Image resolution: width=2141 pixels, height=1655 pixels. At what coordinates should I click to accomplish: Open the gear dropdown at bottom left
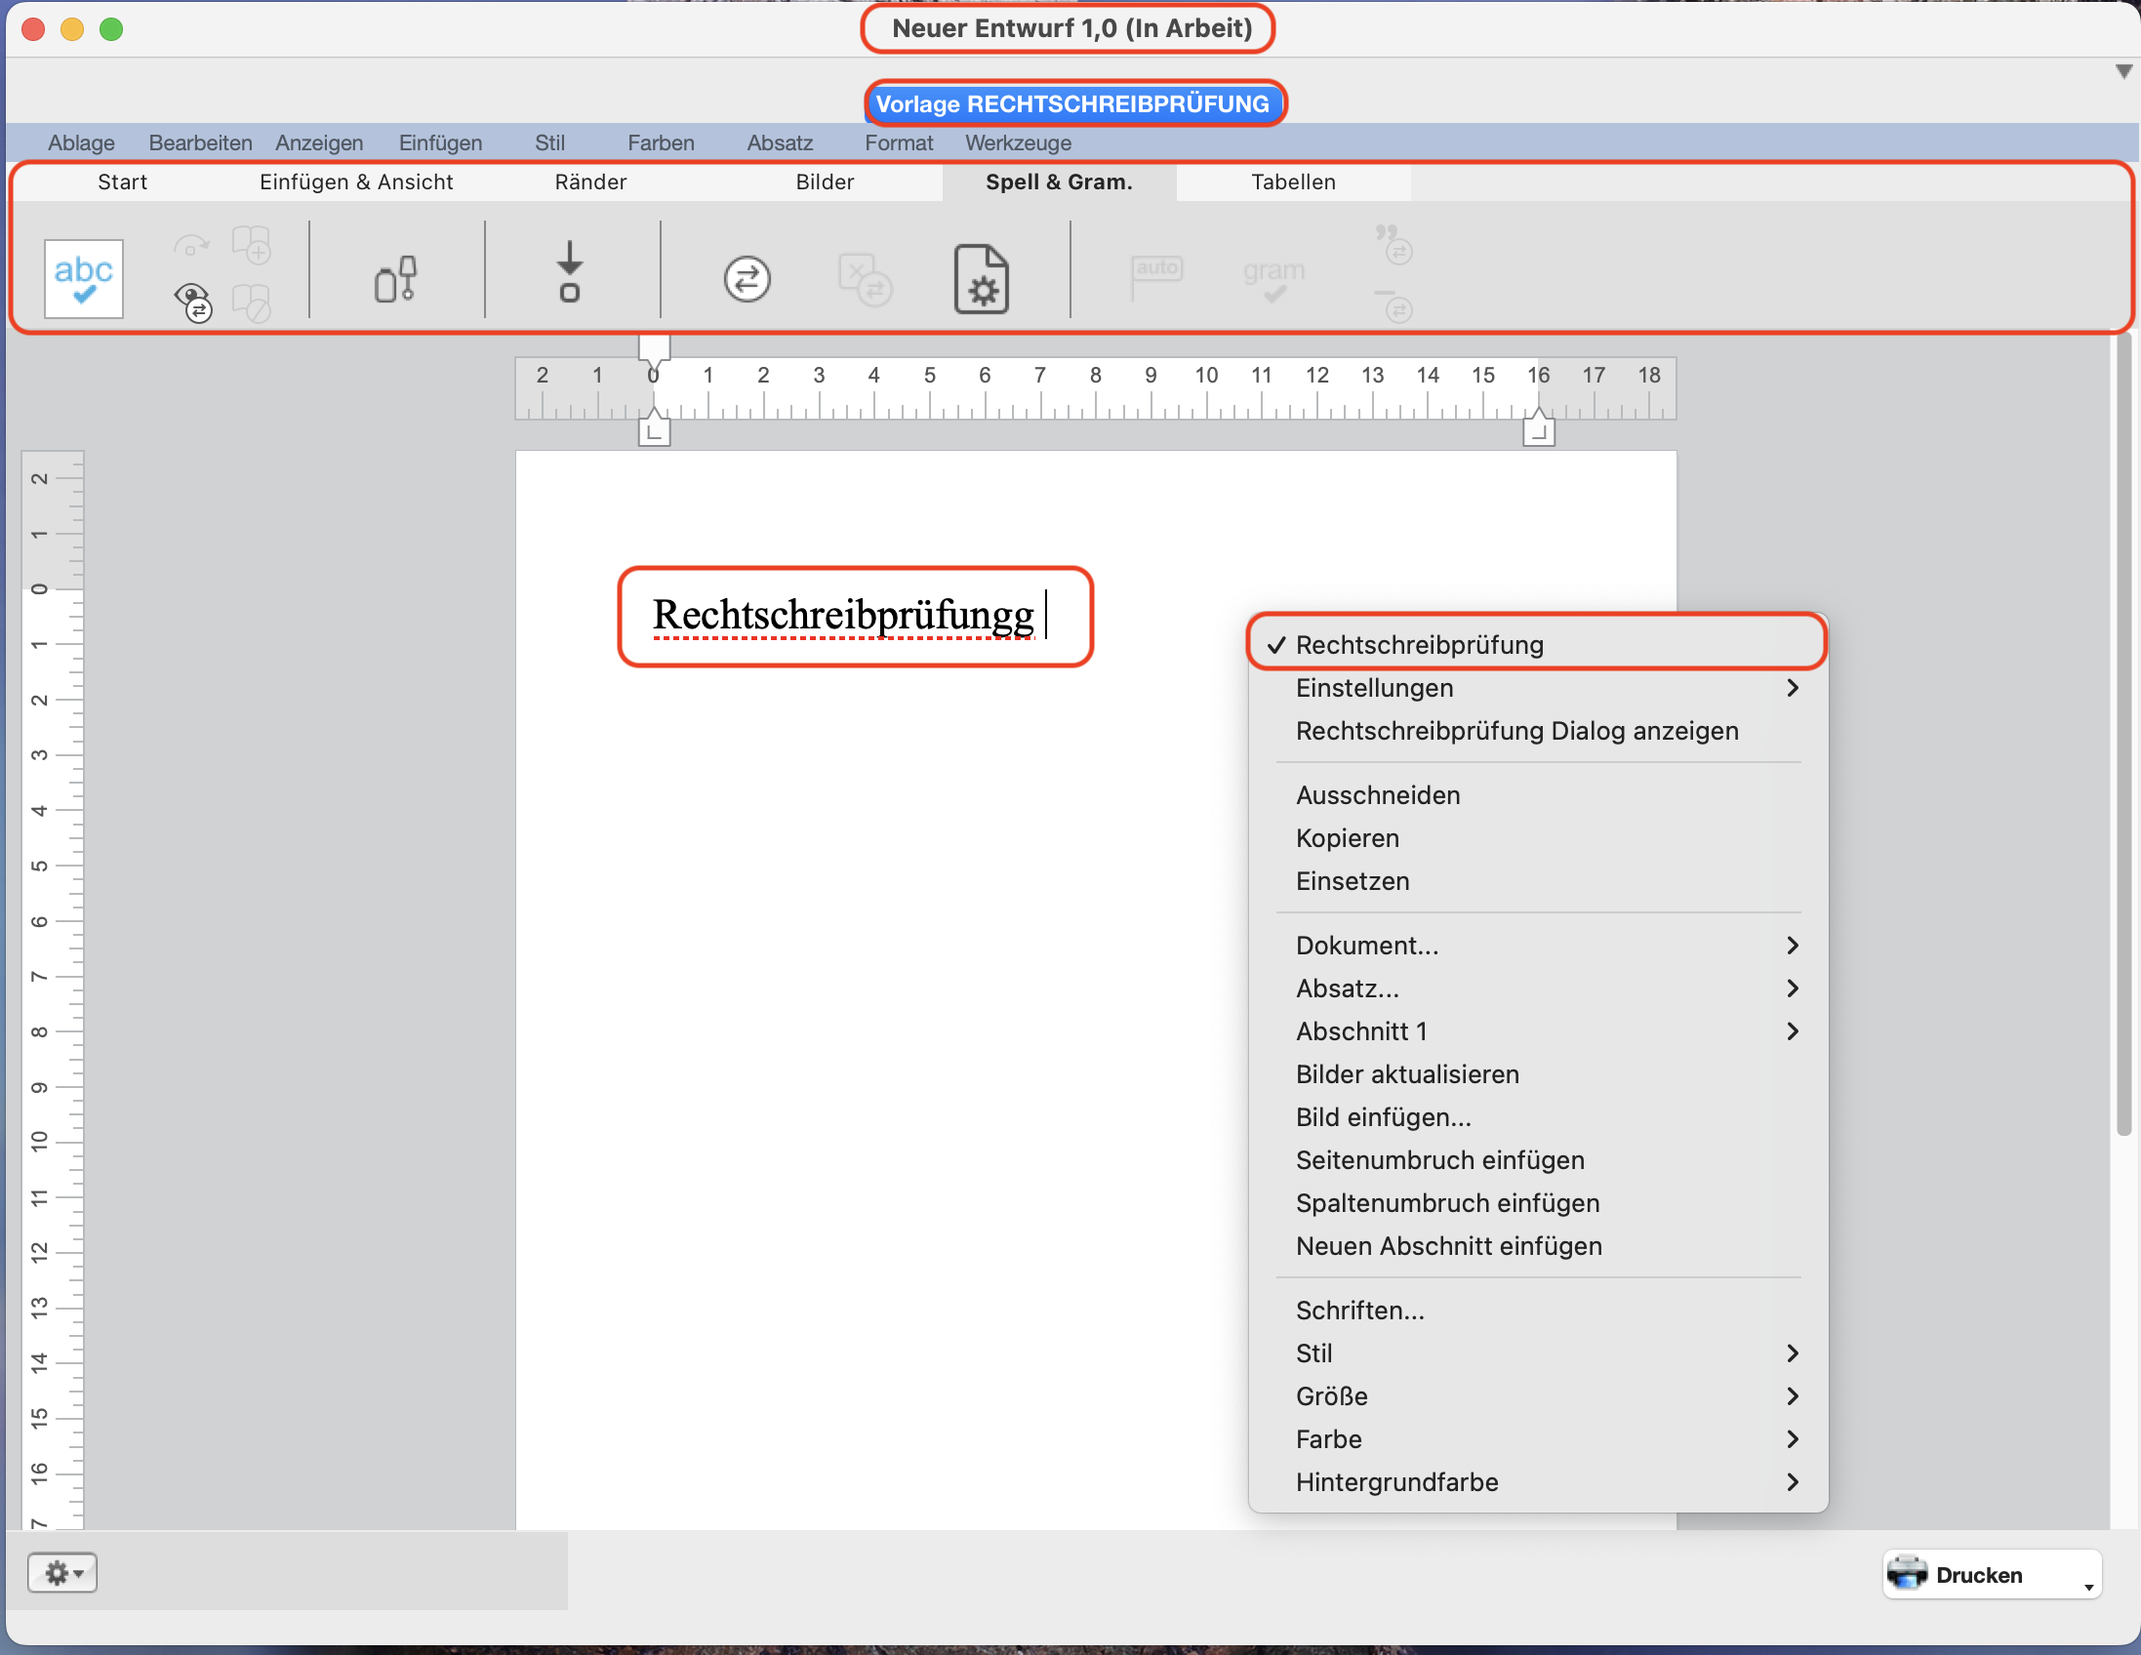[62, 1573]
